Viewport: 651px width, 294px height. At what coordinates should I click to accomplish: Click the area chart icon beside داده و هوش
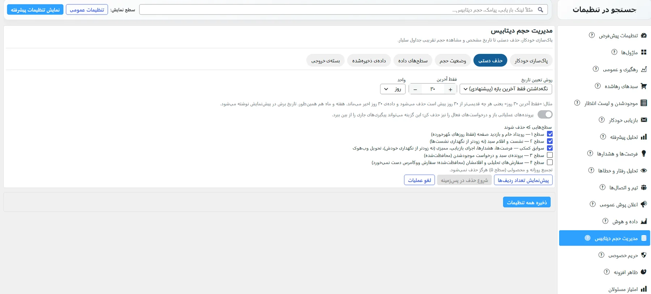[x=644, y=221]
